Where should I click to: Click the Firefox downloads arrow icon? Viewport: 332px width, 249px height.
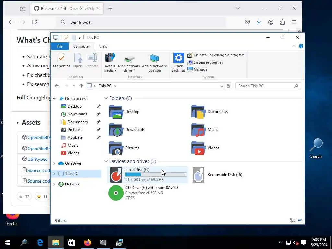tap(259, 22)
